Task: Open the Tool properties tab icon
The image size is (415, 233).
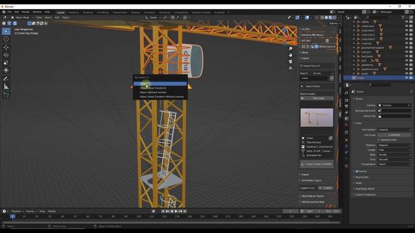Action: pos(346,93)
